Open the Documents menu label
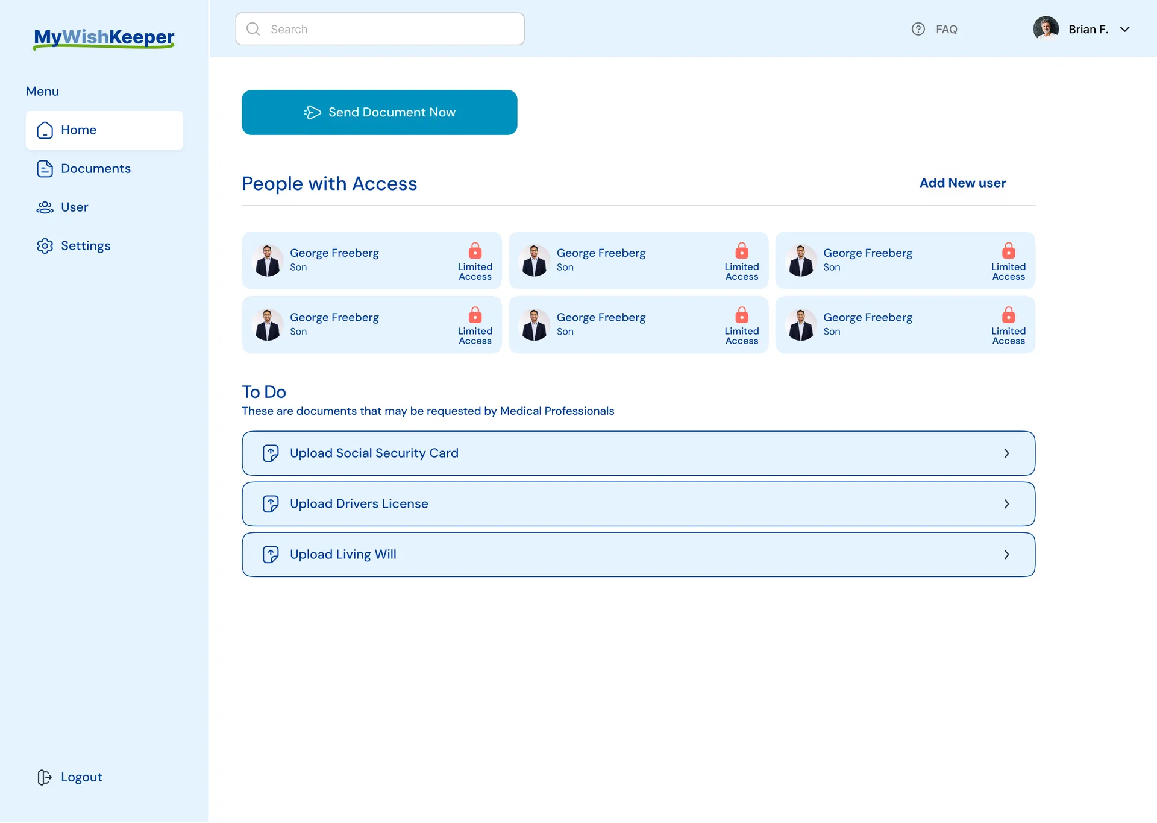 tap(96, 169)
